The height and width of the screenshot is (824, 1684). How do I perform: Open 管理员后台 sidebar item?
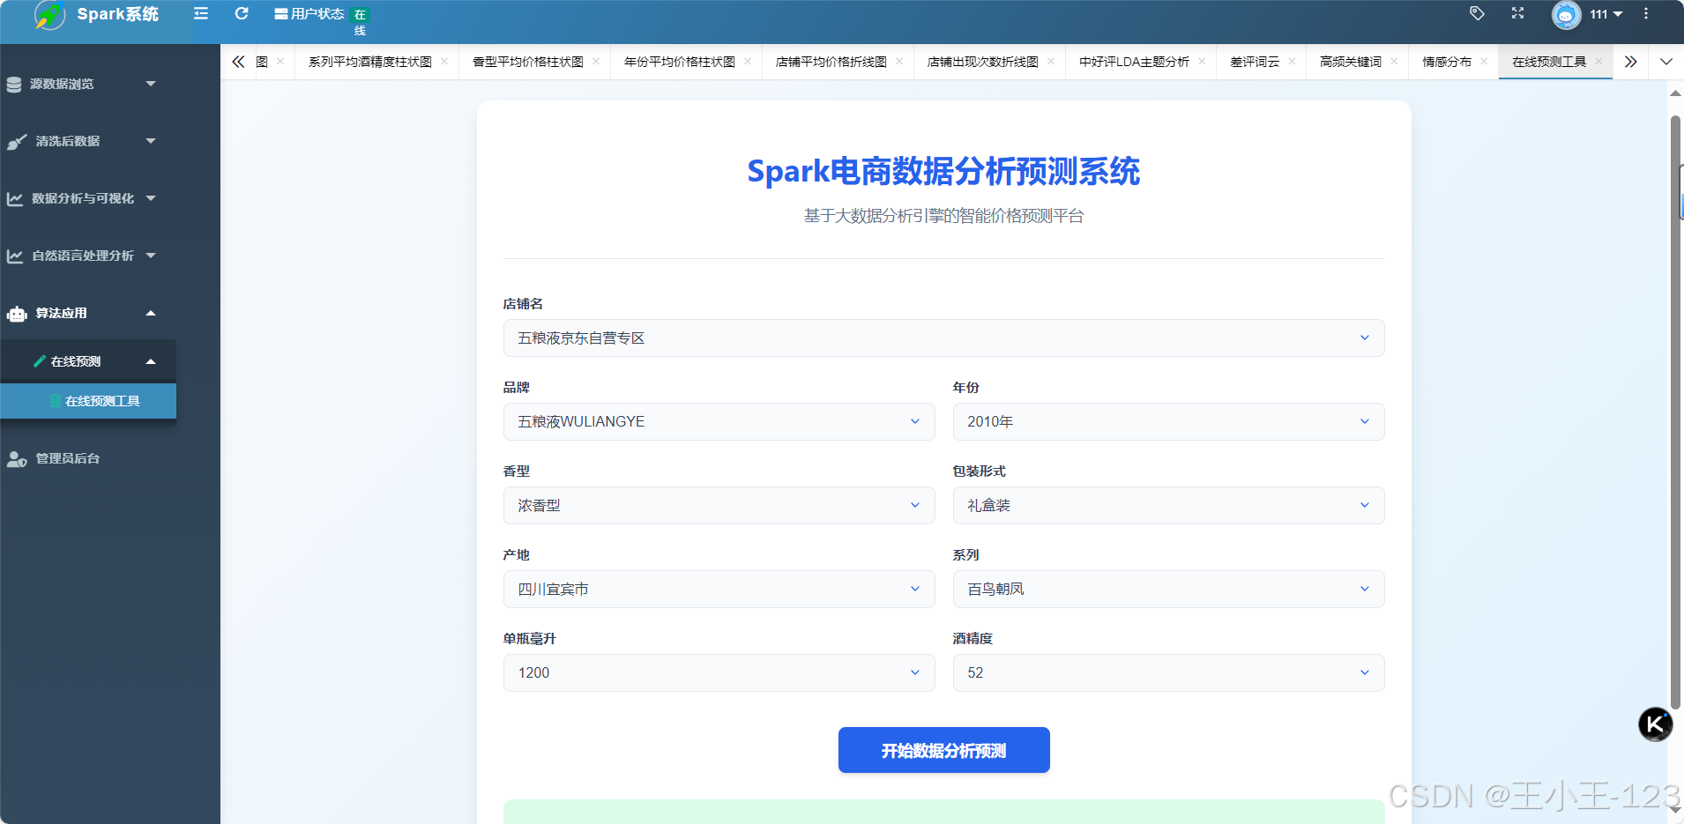point(88,458)
